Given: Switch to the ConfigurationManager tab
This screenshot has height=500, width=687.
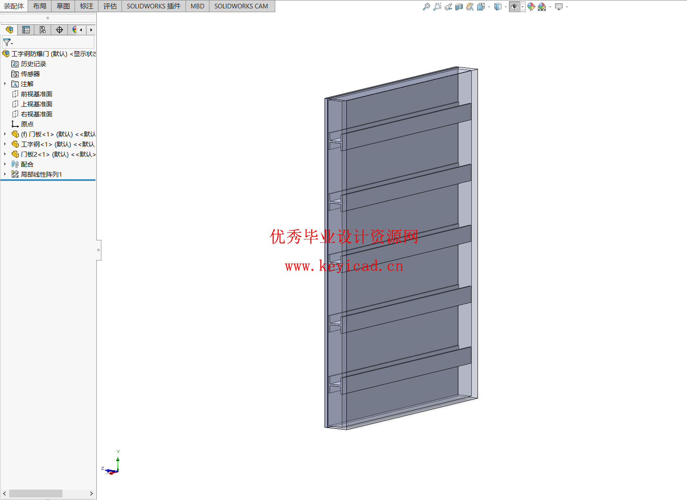Looking at the screenshot, I should pyautogui.click(x=43, y=30).
